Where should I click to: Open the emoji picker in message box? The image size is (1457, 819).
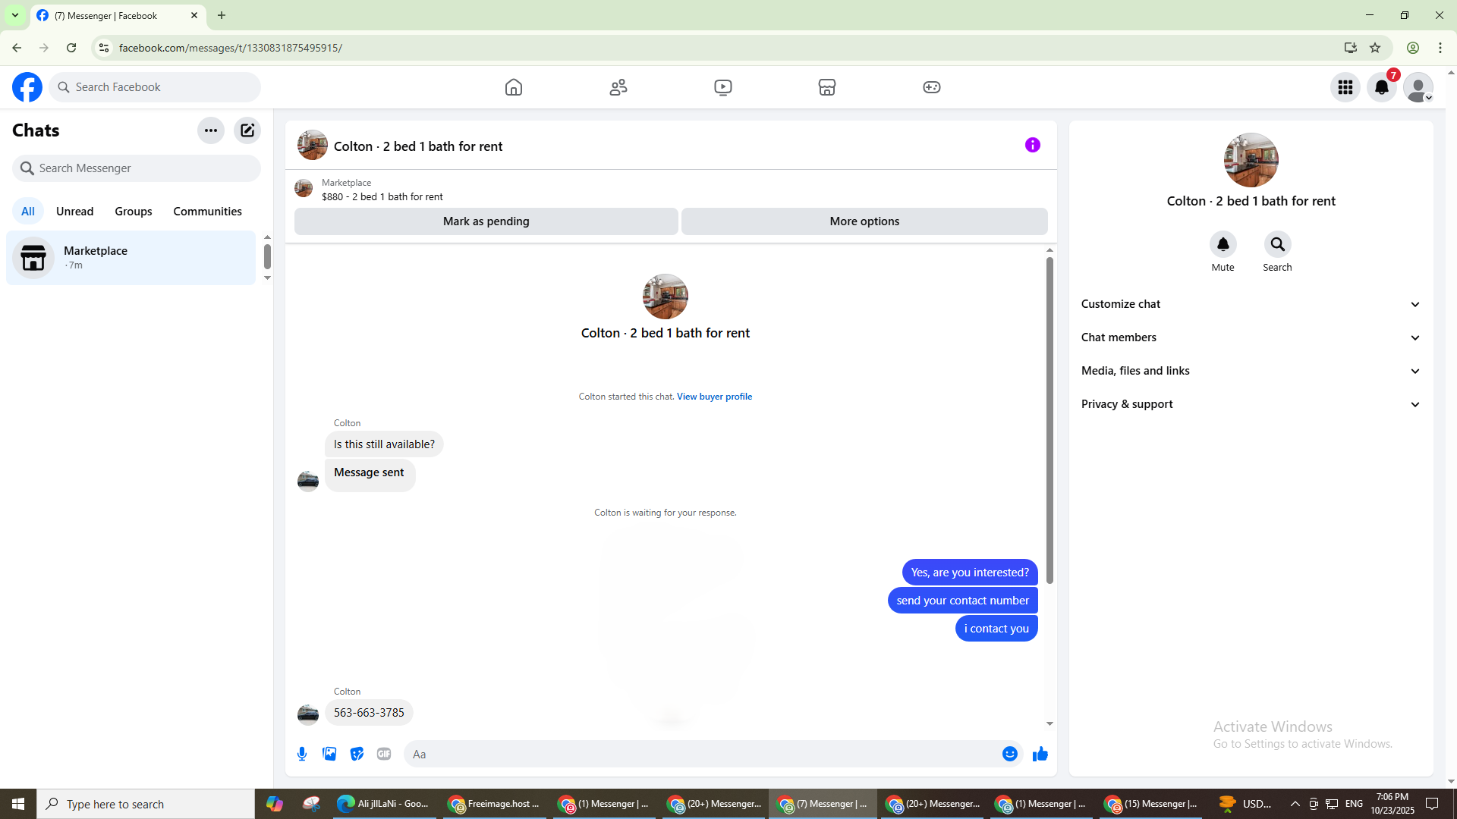(x=1009, y=754)
